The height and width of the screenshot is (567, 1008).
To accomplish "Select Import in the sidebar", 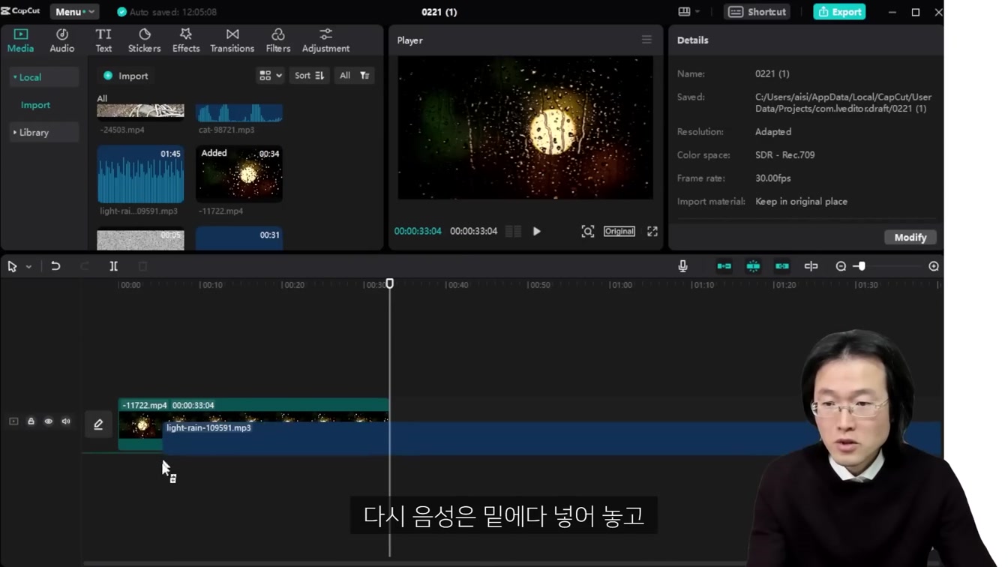I will [35, 105].
